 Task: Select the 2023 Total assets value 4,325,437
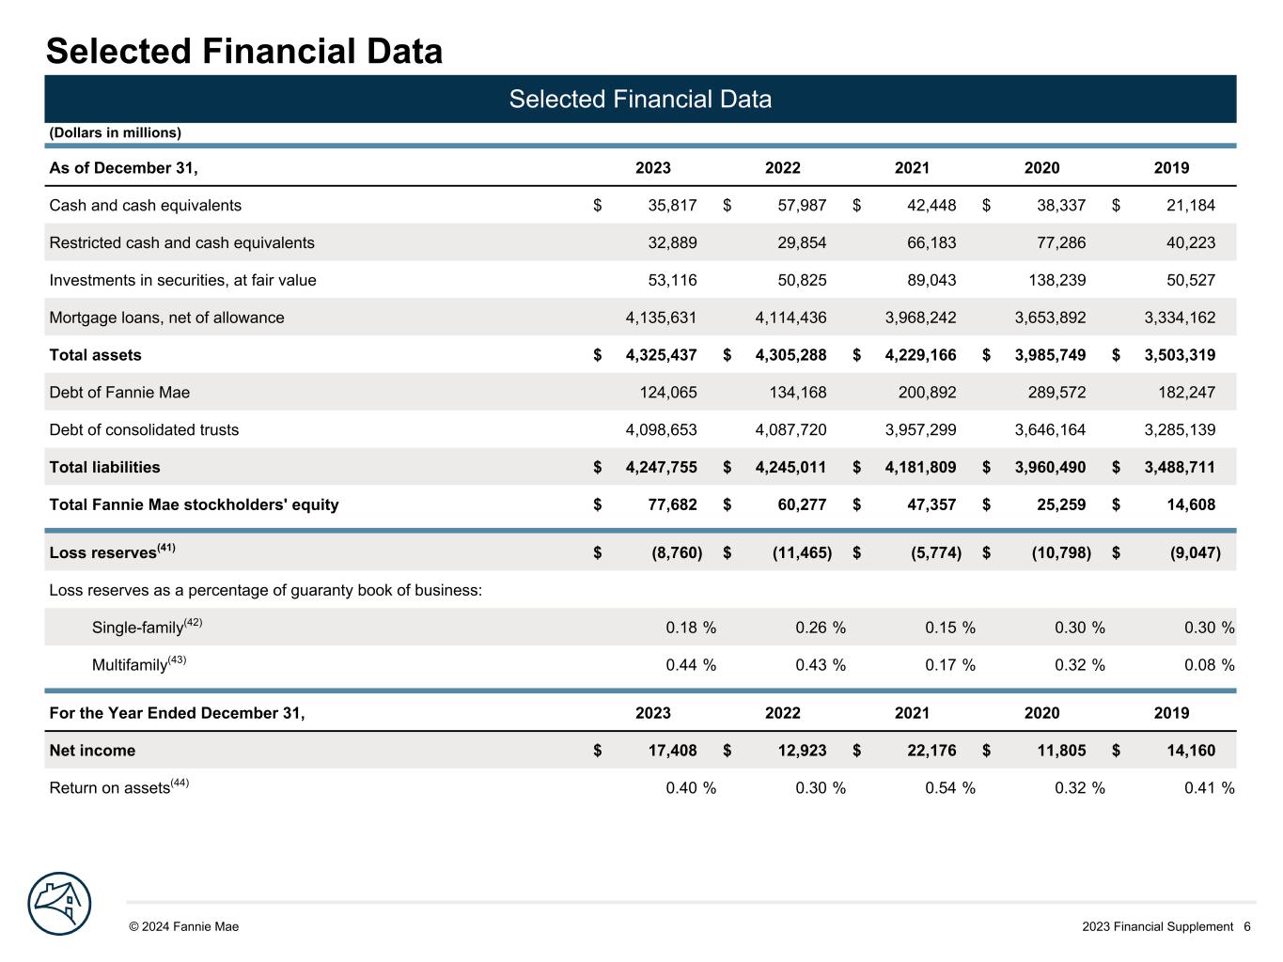(x=661, y=355)
